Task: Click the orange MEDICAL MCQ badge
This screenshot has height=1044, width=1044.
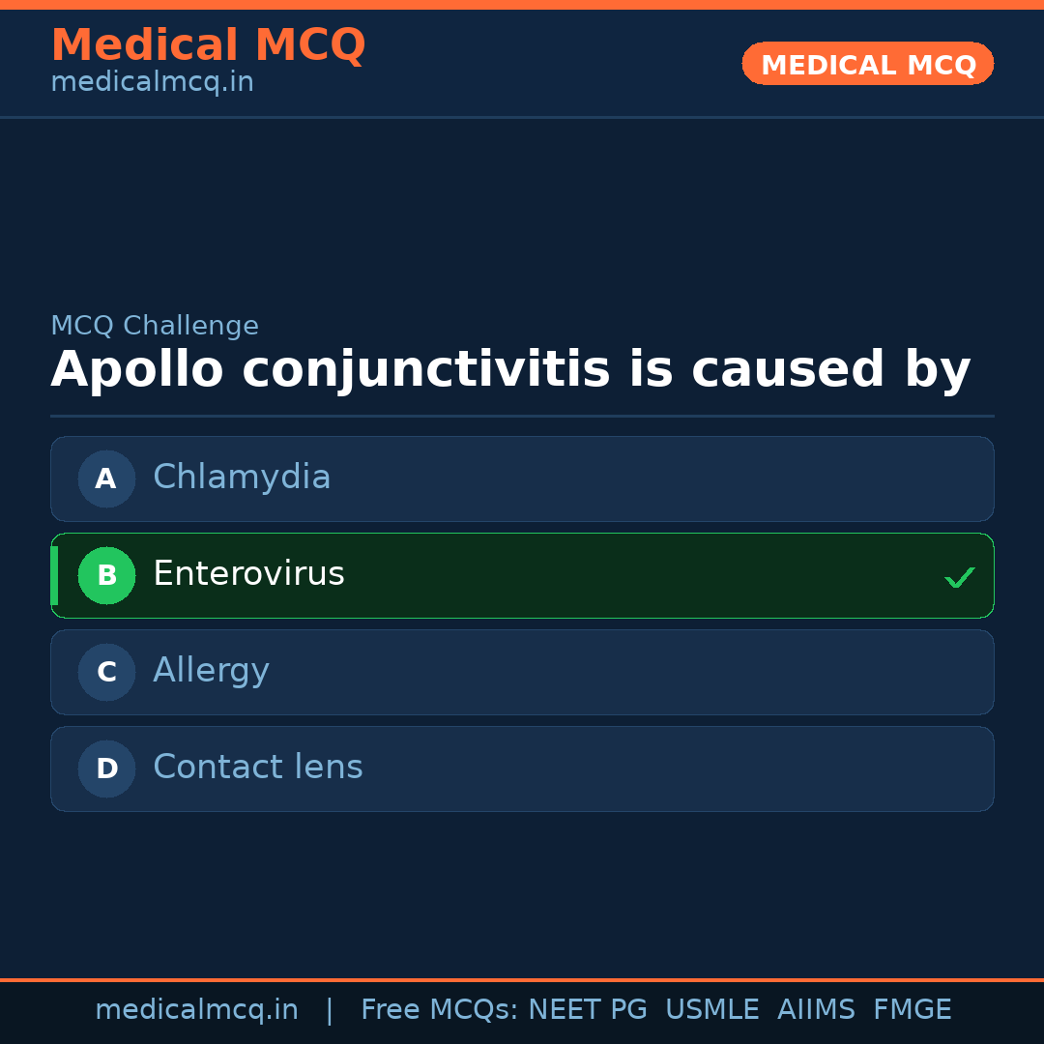Action: pyautogui.click(x=867, y=64)
